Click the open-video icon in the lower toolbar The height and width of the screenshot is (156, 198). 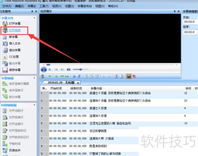coord(42,76)
